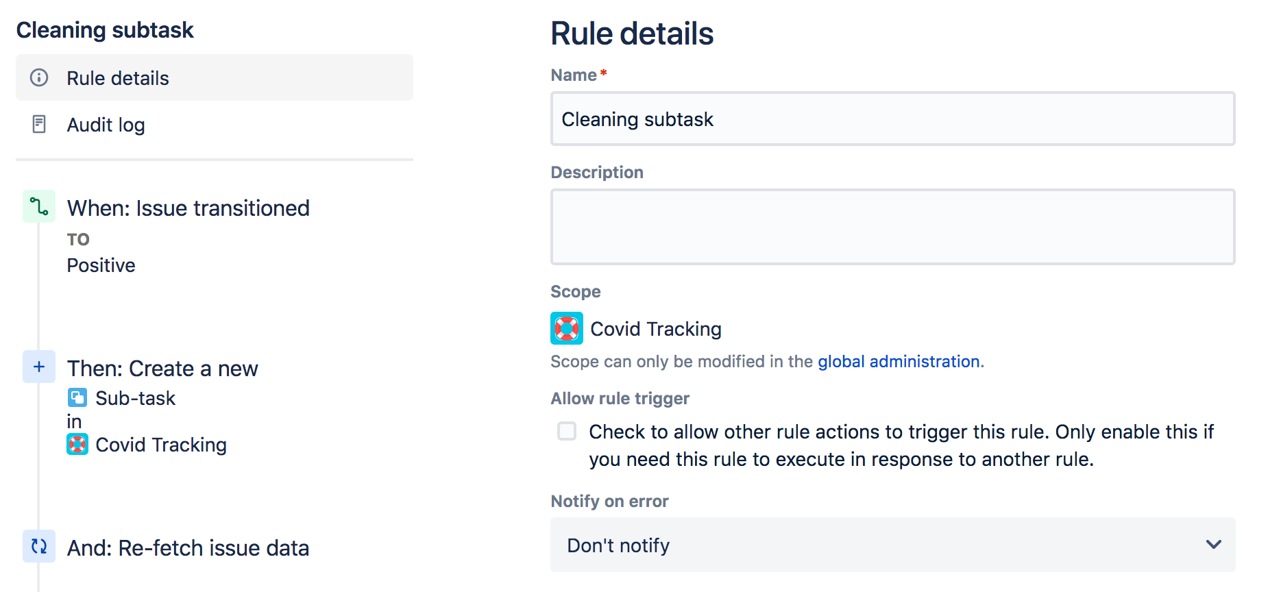Click the info icon next to Rule details
Viewport: 1281px width, 592px height.
pos(39,77)
